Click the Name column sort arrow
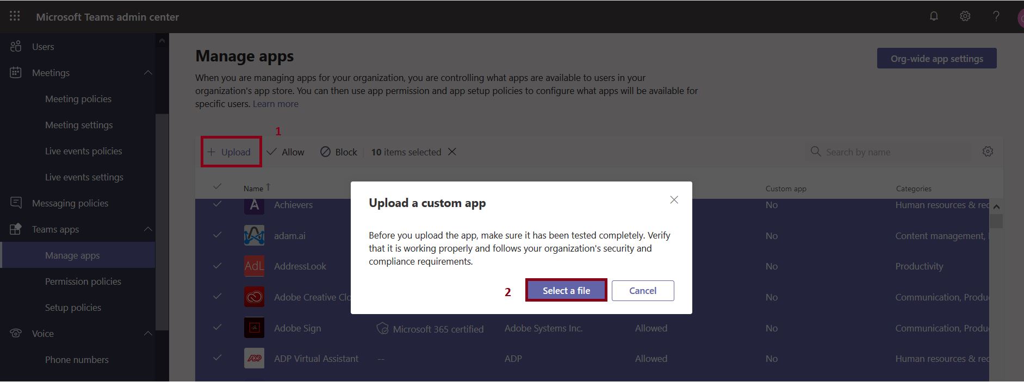The height and width of the screenshot is (382, 1024). [x=268, y=187]
